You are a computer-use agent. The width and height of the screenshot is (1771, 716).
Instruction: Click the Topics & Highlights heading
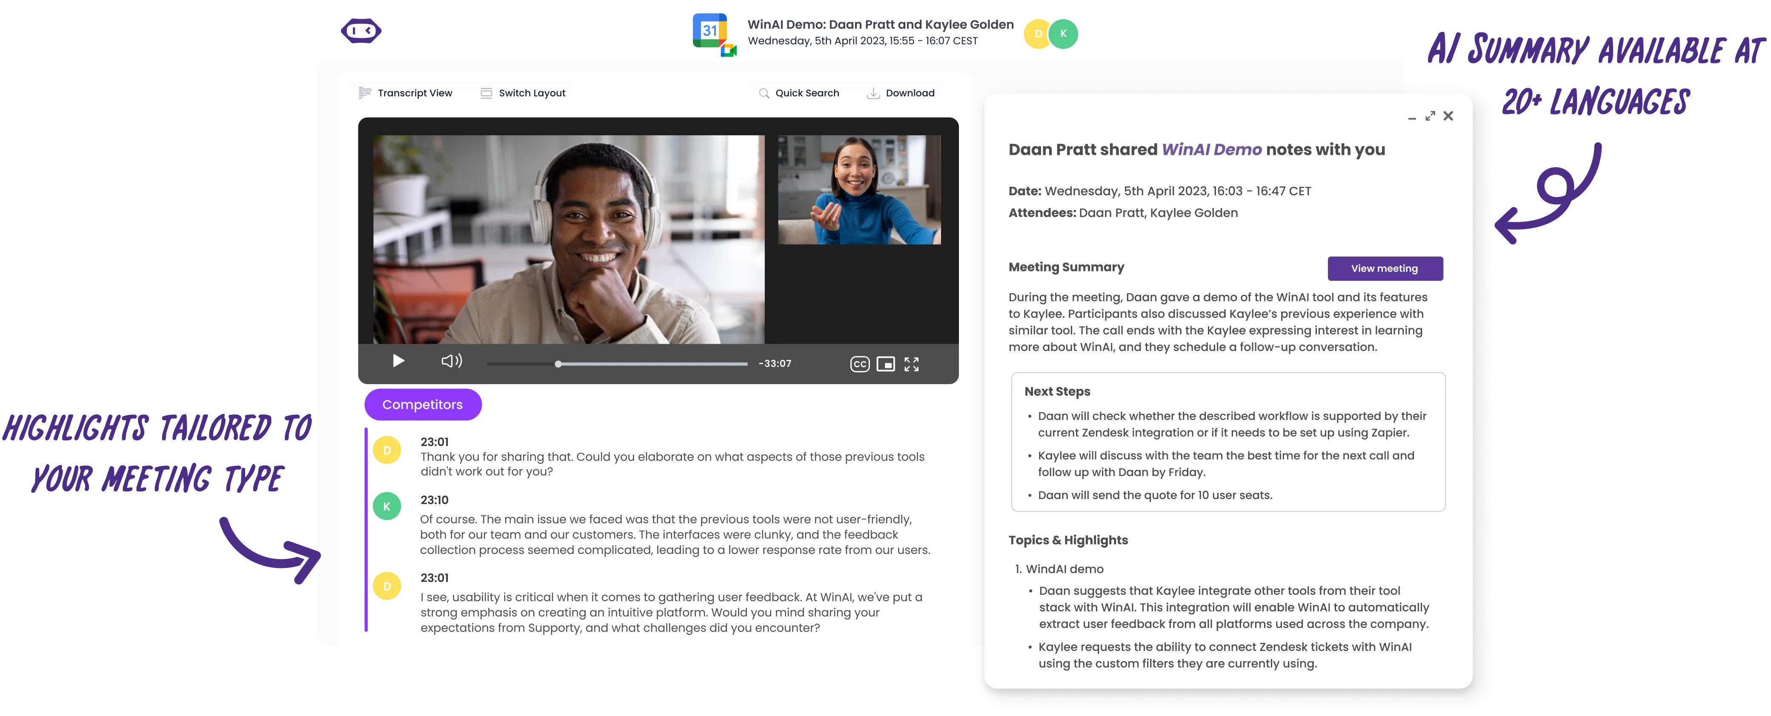point(1068,541)
